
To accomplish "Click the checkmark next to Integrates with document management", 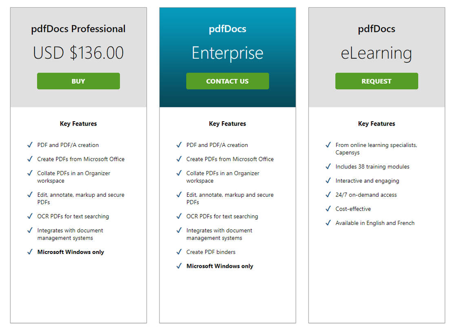I will [x=30, y=231].
